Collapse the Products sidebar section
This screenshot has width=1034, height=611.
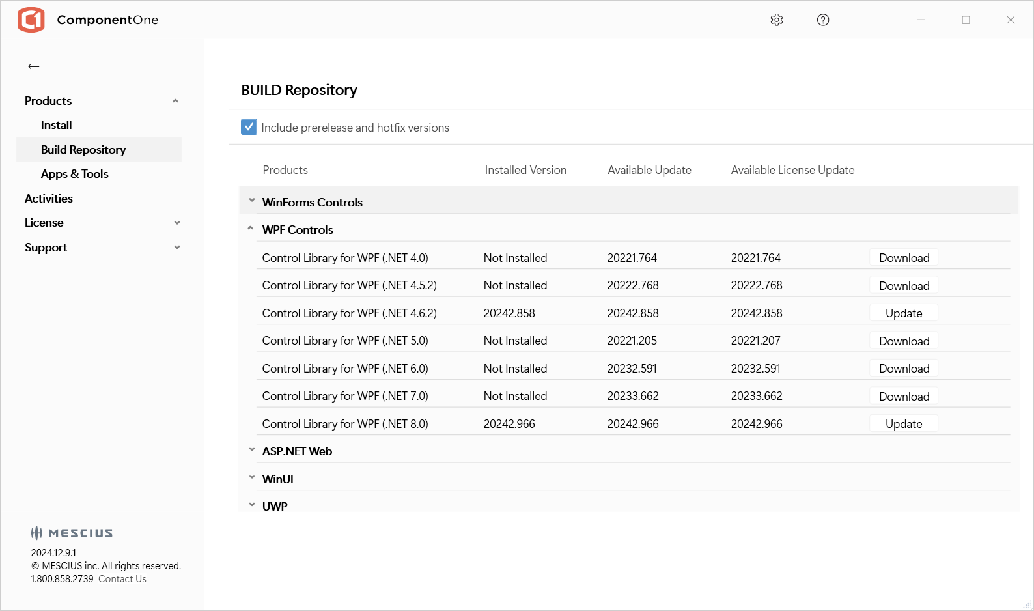click(x=175, y=101)
